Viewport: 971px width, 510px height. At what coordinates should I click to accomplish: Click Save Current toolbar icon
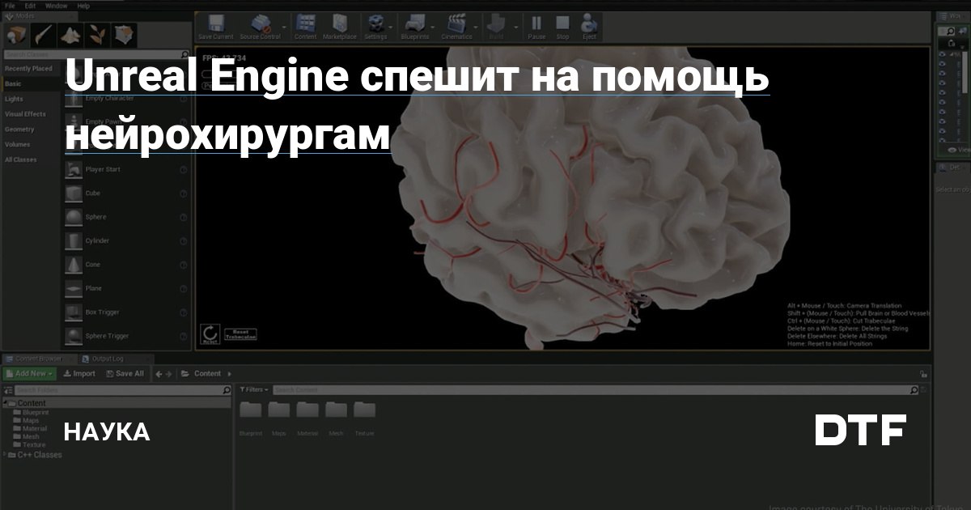click(x=216, y=26)
